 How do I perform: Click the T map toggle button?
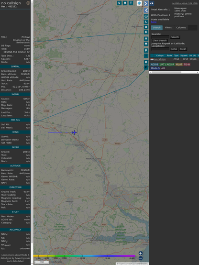(131, 3)
